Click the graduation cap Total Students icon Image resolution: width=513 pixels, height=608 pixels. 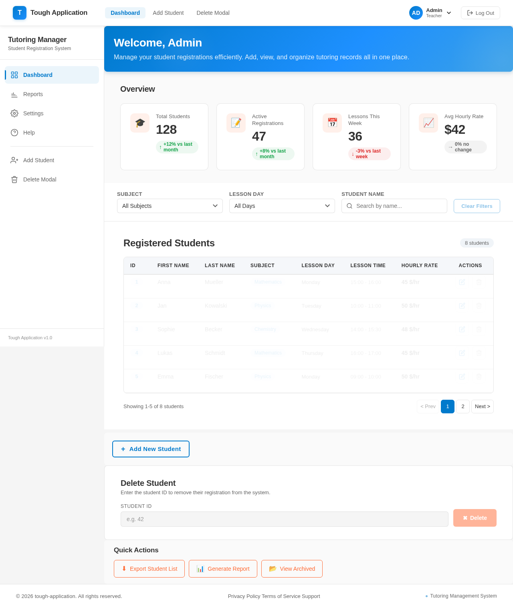[x=140, y=123]
